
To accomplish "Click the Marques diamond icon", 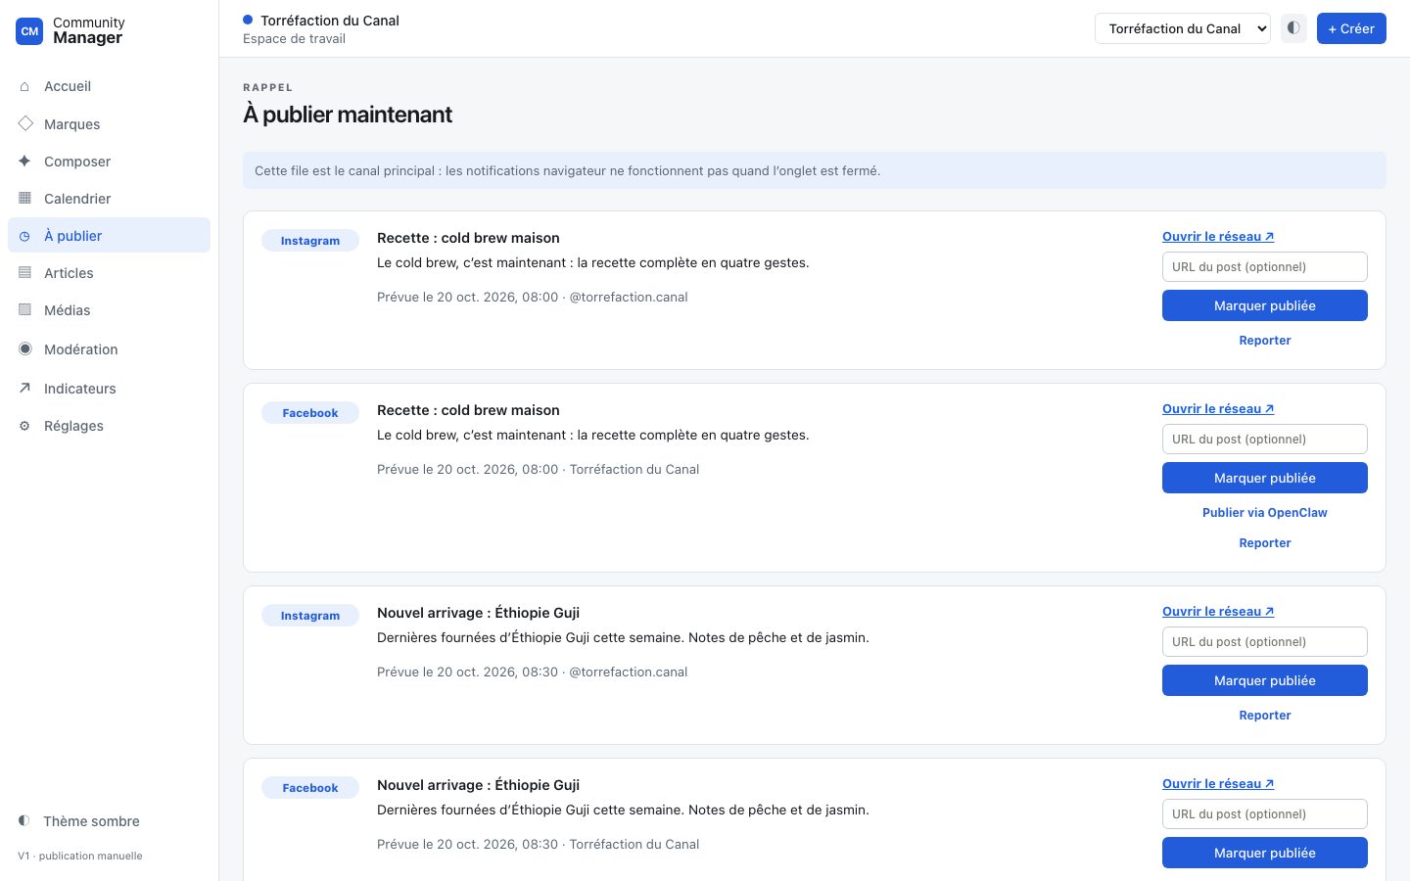I will 25,123.
